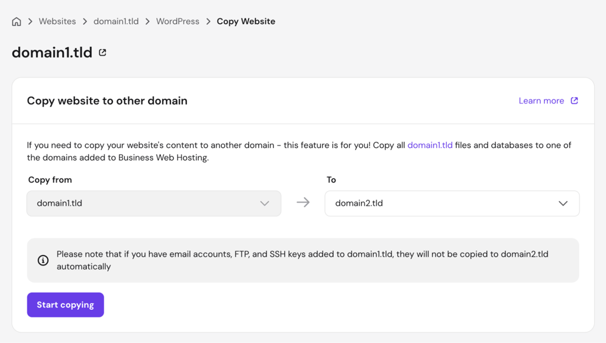Click the info icon in notice box
The image size is (606, 343).
(43, 260)
